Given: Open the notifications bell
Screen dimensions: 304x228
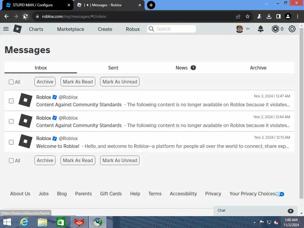Looking at the screenshot, I should 261,29.
